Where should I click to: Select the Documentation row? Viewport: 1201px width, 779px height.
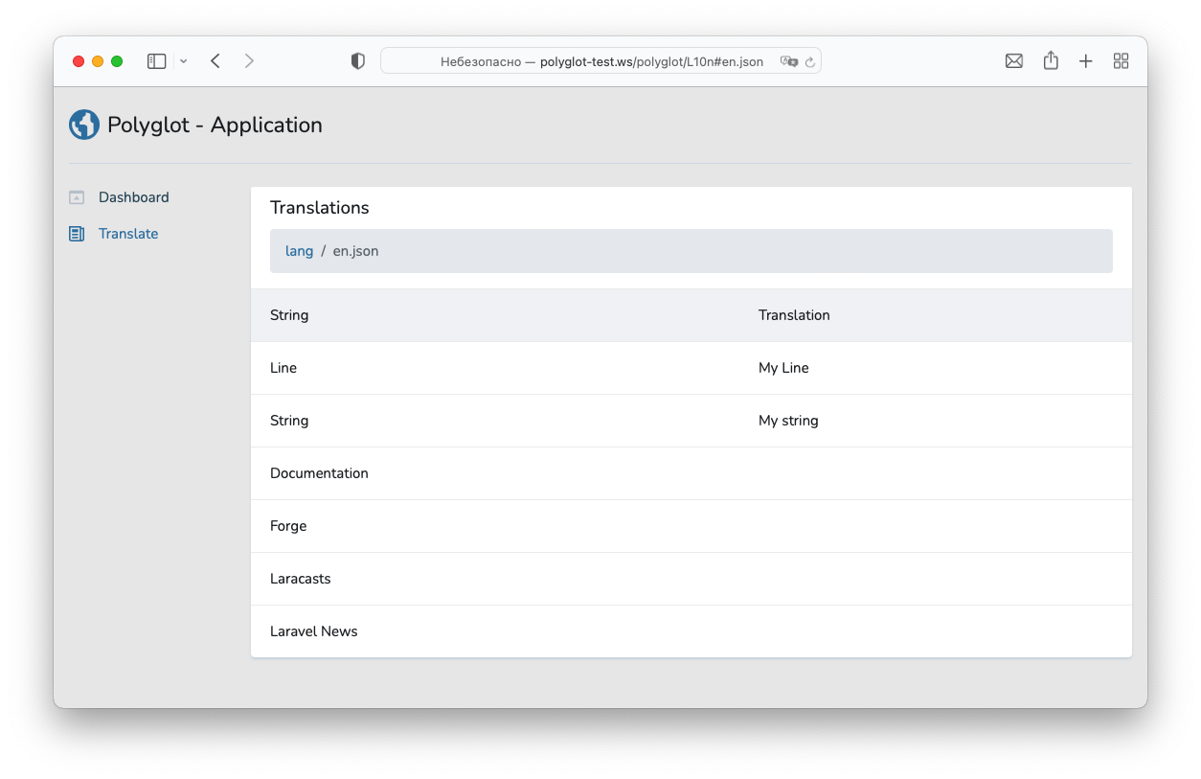tap(691, 473)
